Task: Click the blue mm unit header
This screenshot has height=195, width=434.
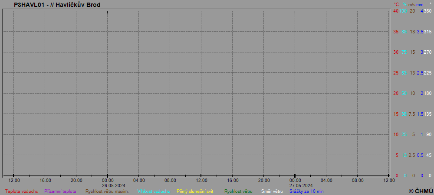Action: tap(420, 4)
